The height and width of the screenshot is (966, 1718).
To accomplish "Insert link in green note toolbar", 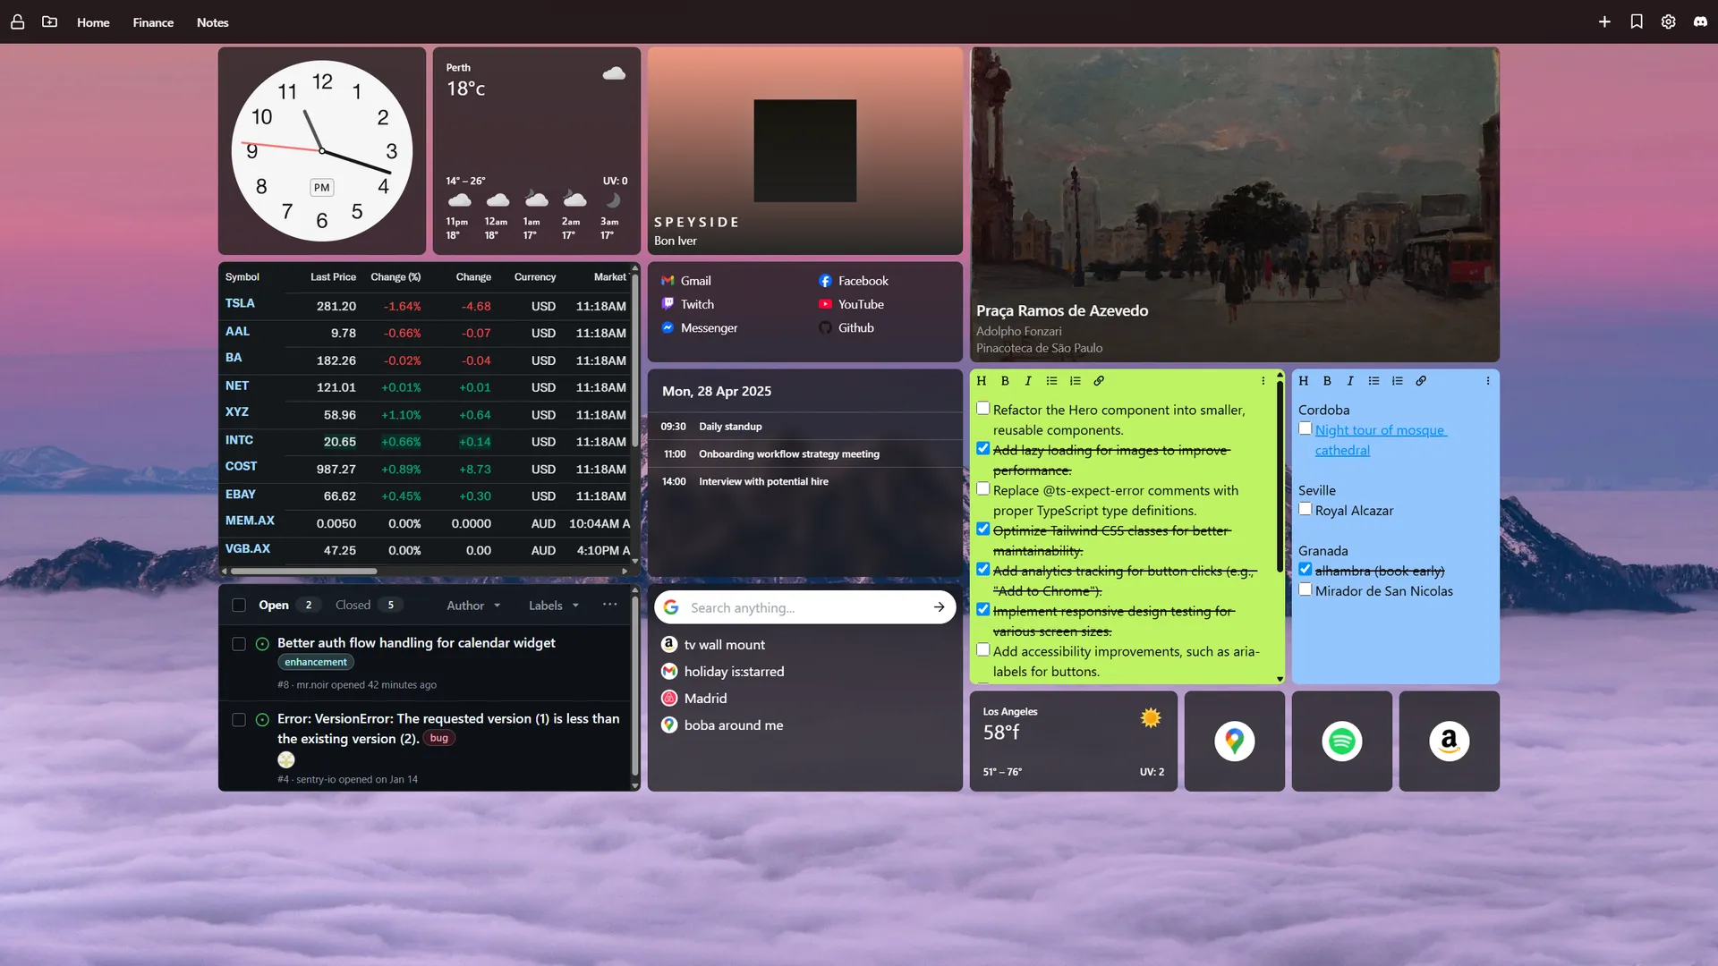I will coord(1099,381).
